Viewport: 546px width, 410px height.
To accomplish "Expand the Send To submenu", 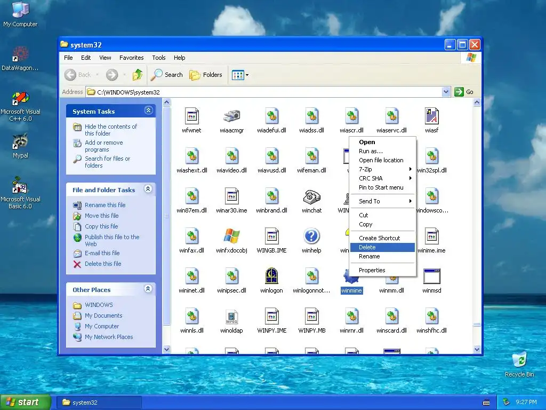I will tap(382, 201).
